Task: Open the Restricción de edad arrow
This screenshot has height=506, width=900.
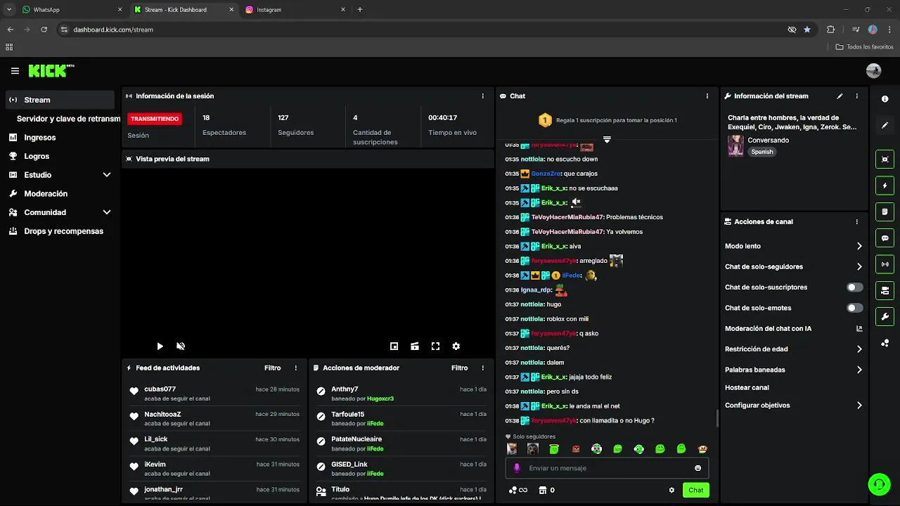Action: click(859, 349)
